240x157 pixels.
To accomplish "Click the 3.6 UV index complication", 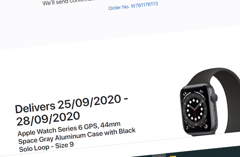I will [185, 94].
